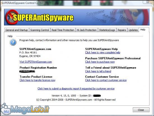Viewport: 154px width, 116px height.
Task: Click the SUPERAntiSpyware logo in the banner
Action: pyautogui.click(x=39, y=17)
